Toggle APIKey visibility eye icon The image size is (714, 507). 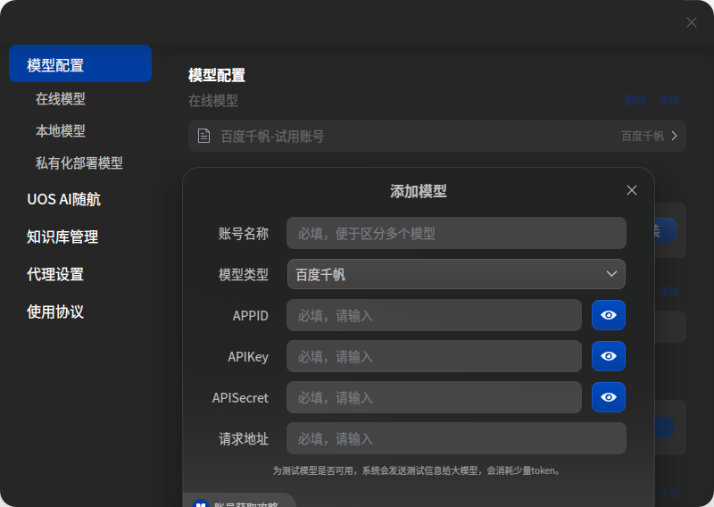pos(609,356)
